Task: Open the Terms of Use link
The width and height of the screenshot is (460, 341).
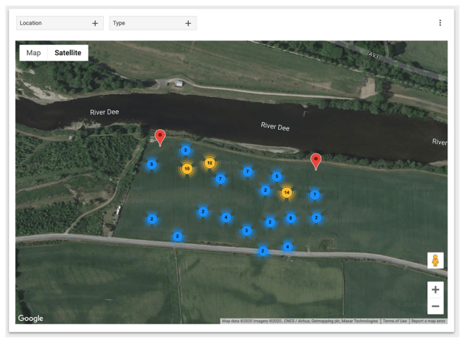Action: point(394,321)
